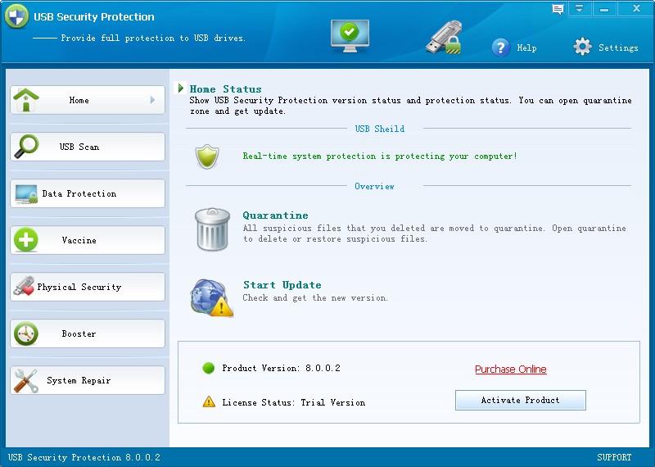Image resolution: width=655 pixels, height=467 pixels.
Task: Click the monitor checkmark icon in header
Action: tap(350, 35)
